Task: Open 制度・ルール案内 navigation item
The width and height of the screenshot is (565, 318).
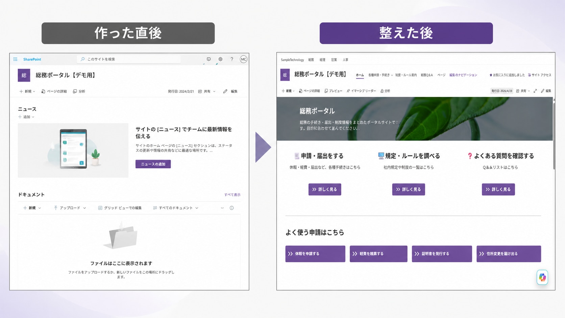Action: click(406, 75)
